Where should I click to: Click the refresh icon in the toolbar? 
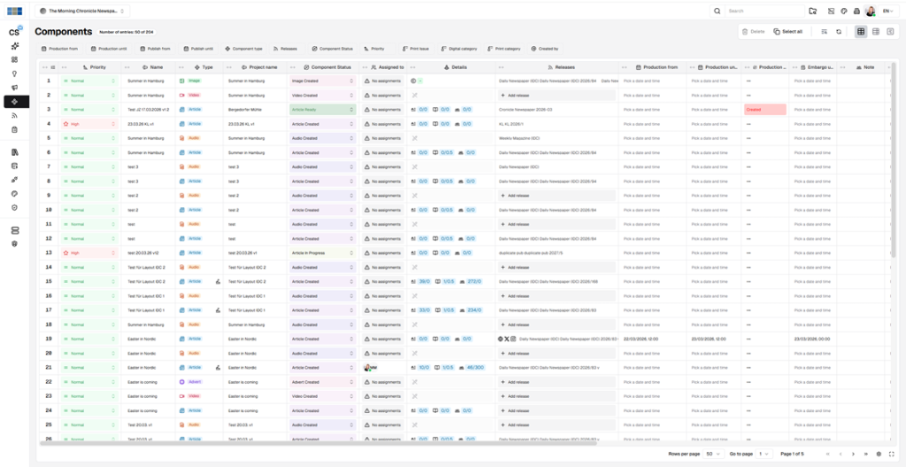(x=839, y=31)
